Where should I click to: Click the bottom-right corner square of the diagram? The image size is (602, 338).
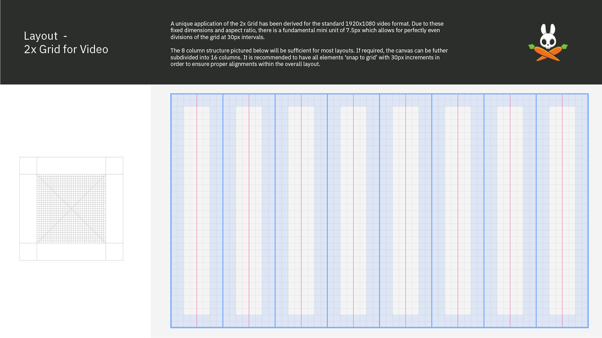click(114, 252)
